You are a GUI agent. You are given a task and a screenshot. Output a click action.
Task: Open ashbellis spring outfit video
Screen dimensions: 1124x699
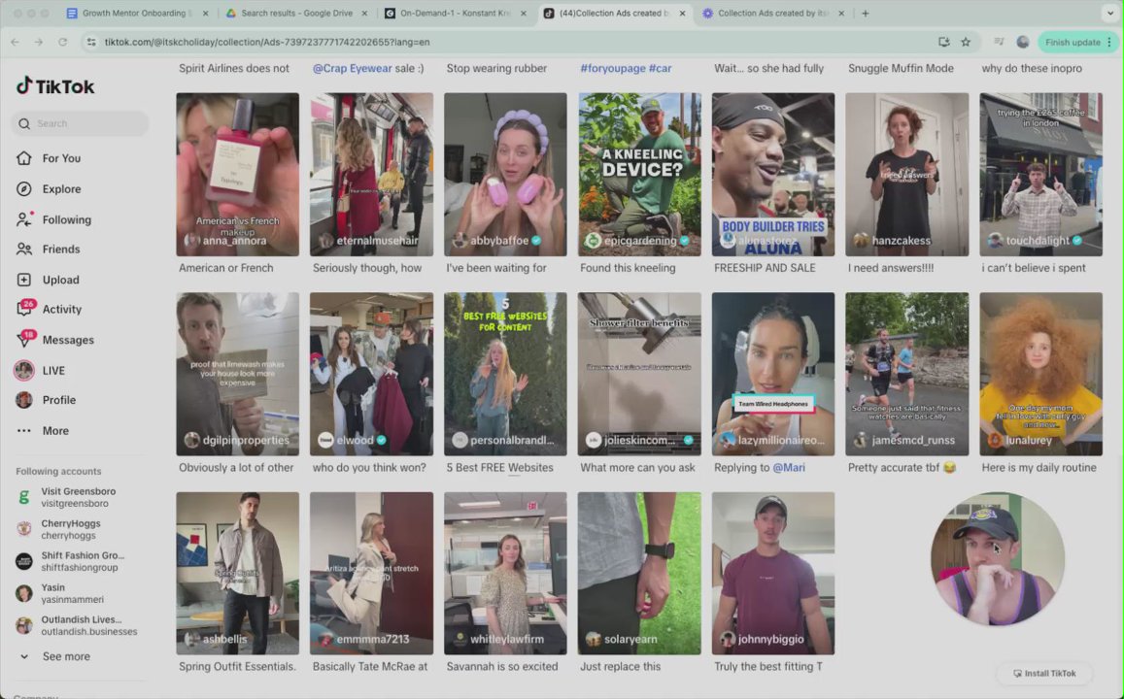(x=237, y=573)
